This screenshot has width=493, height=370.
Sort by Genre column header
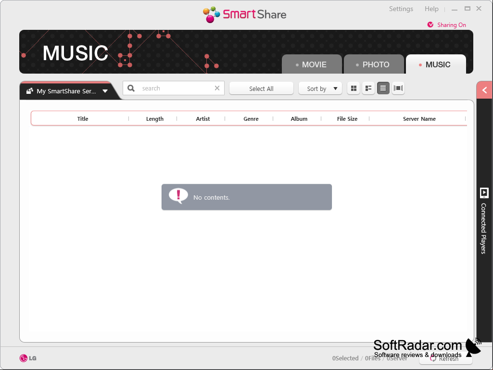251,119
